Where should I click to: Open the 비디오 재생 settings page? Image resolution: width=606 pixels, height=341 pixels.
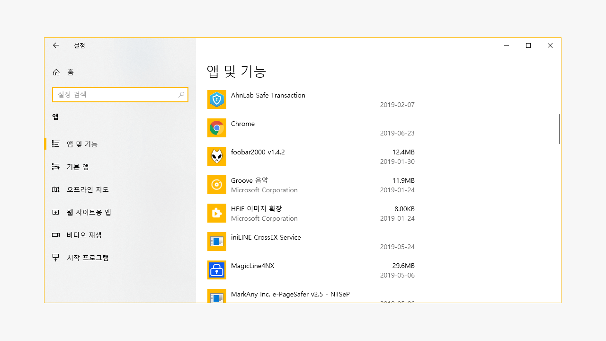point(120,235)
